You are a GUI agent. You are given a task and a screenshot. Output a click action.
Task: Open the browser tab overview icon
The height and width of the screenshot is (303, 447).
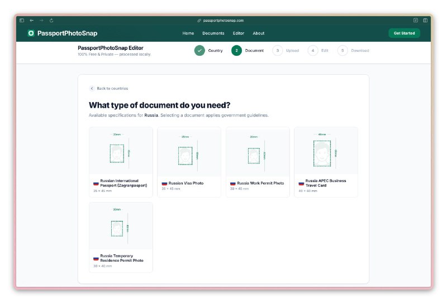coord(425,20)
